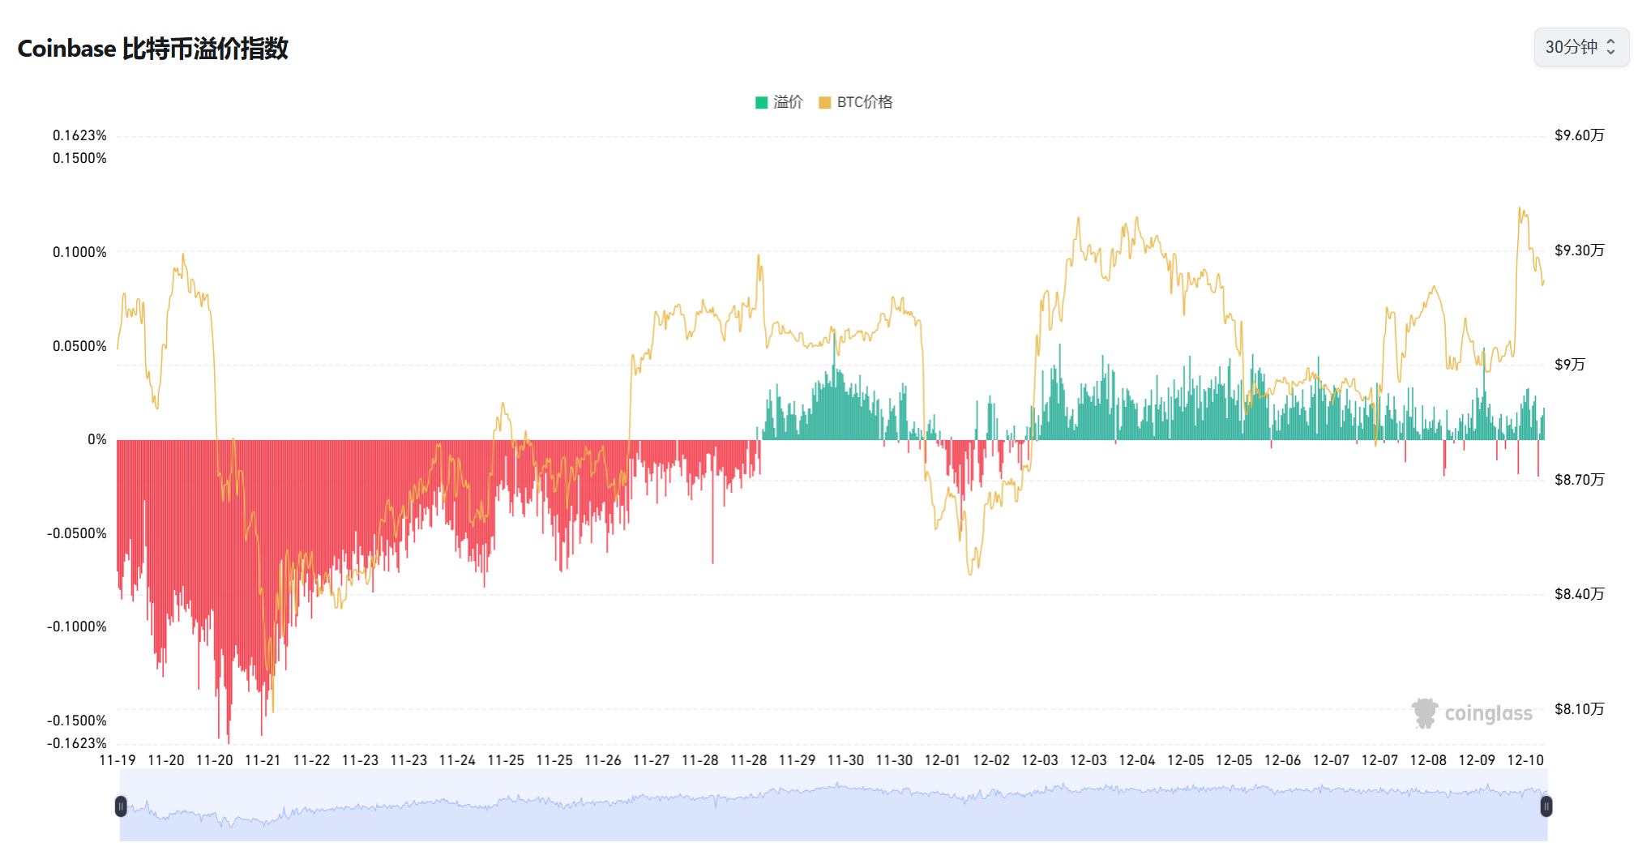Click the 溢价 legend text label

[788, 102]
